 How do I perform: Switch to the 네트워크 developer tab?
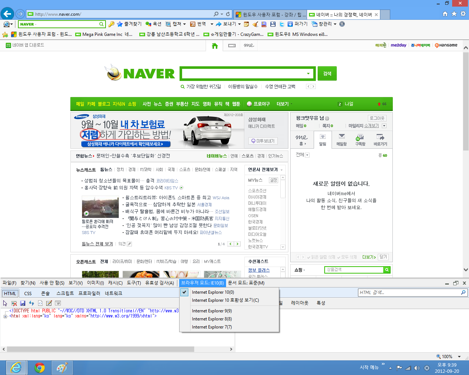(114, 293)
